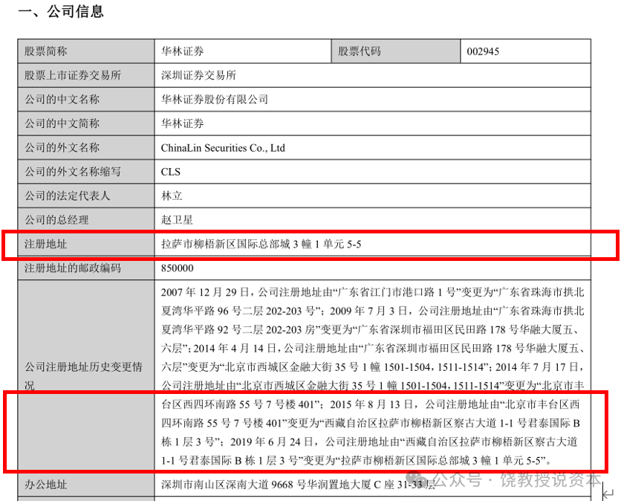Viewport: 621px width, 504px height.
Task: Click ChinaLin Securities Co., Ltd text
Action: coord(223,148)
